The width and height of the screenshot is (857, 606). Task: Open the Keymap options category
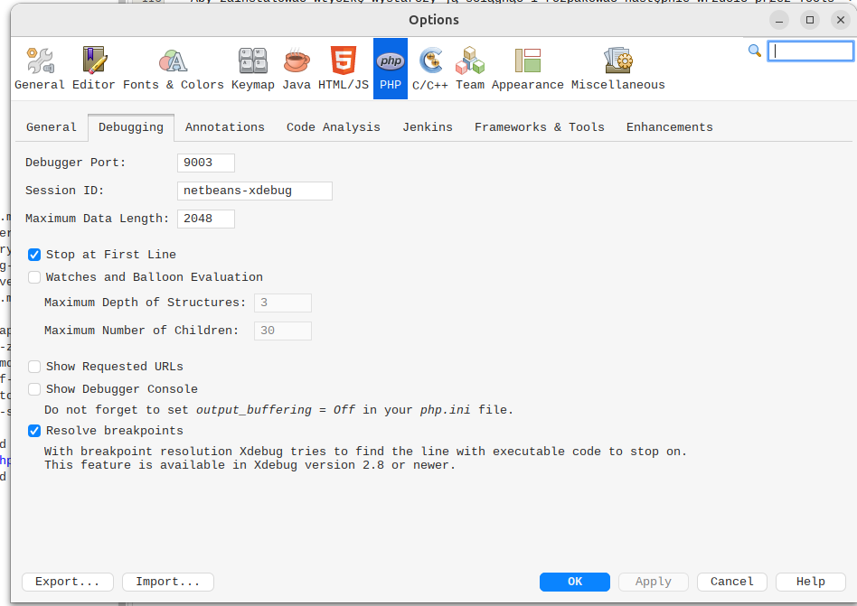point(252,69)
